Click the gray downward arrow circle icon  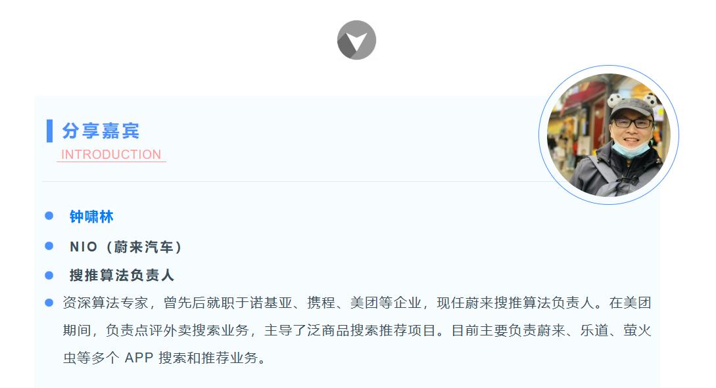(x=356, y=40)
